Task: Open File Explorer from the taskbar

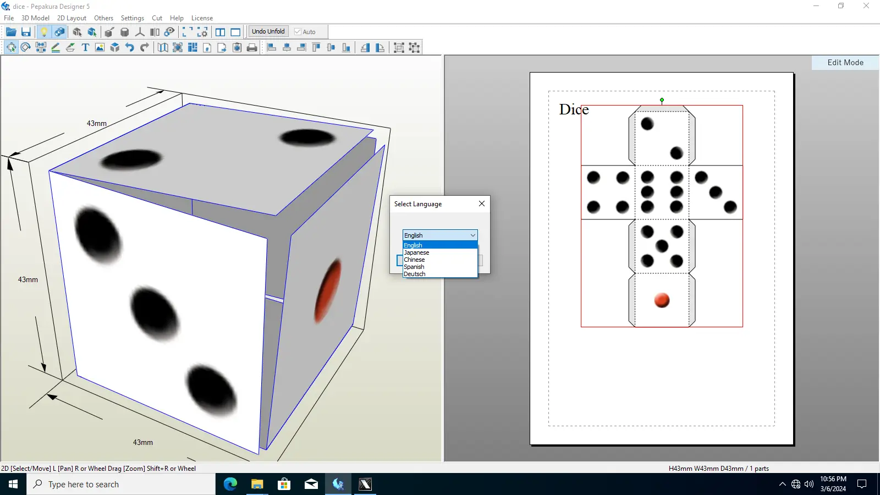Action: coord(257,484)
